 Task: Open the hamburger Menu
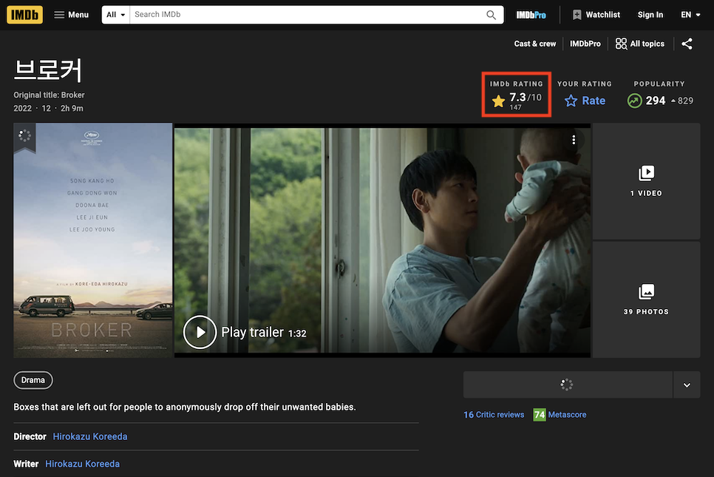(71, 15)
